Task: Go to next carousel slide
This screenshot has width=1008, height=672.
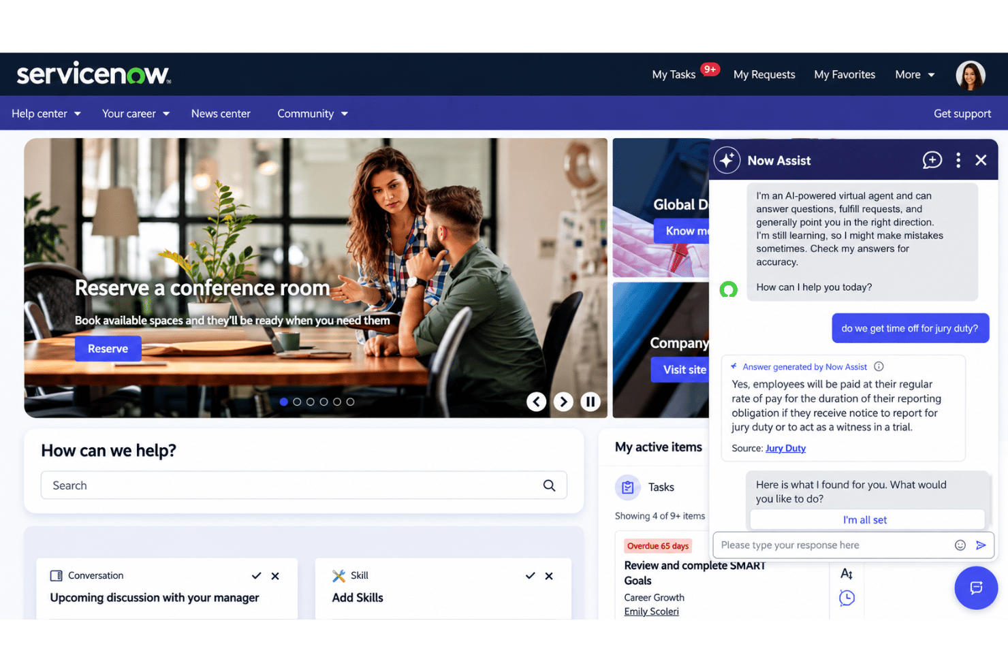Action: click(563, 402)
